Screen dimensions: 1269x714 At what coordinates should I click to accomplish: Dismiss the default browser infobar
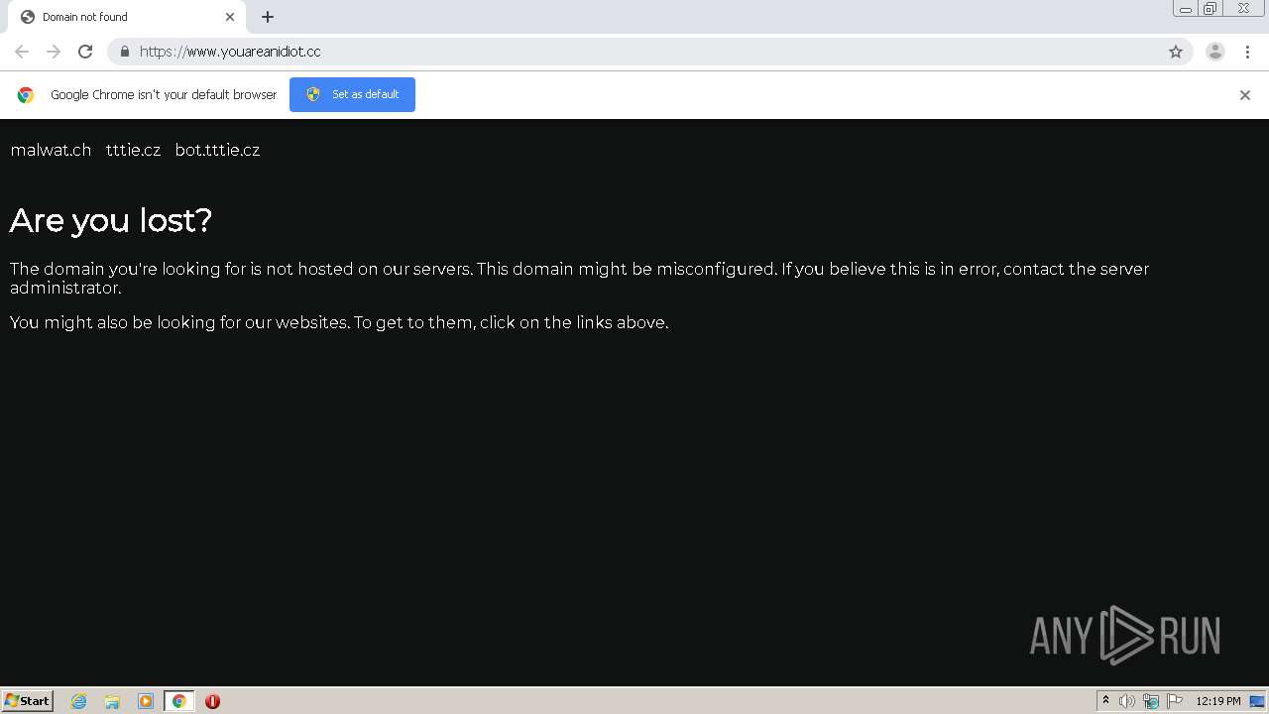coord(1245,95)
